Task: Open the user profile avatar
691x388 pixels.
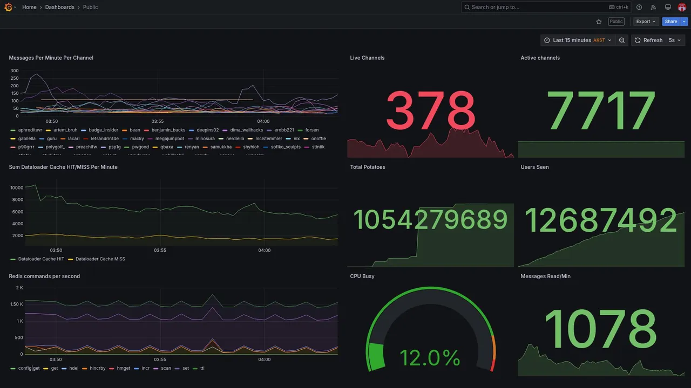Action: [x=682, y=7]
